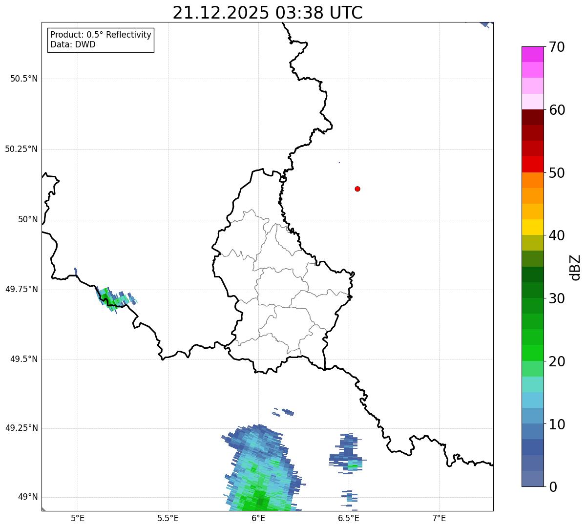Click the 50°N latitude label
Screen dimensions: 587x528
click(28, 219)
